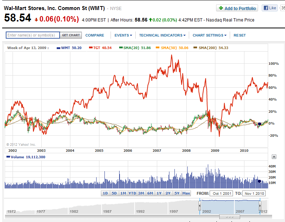The height and width of the screenshot is (222, 285).
Task: Click the 100% y-axis label
Action: click(274, 64)
